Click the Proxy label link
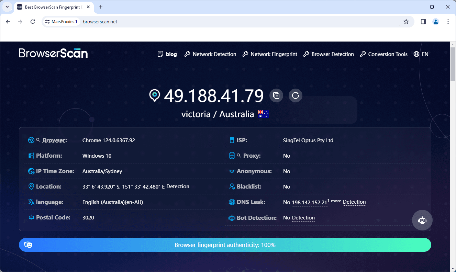Screen dimensions: 456x272 252,156
